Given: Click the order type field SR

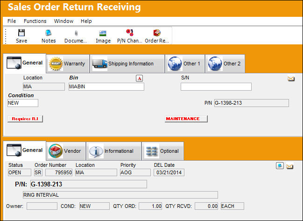Looking at the screenshot, I should tap(38, 172).
